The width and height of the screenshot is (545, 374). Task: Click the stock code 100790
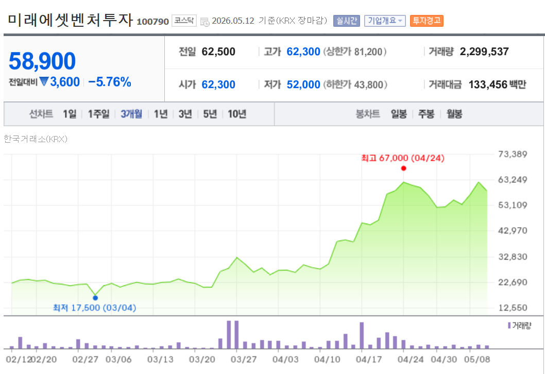pyautogui.click(x=152, y=22)
